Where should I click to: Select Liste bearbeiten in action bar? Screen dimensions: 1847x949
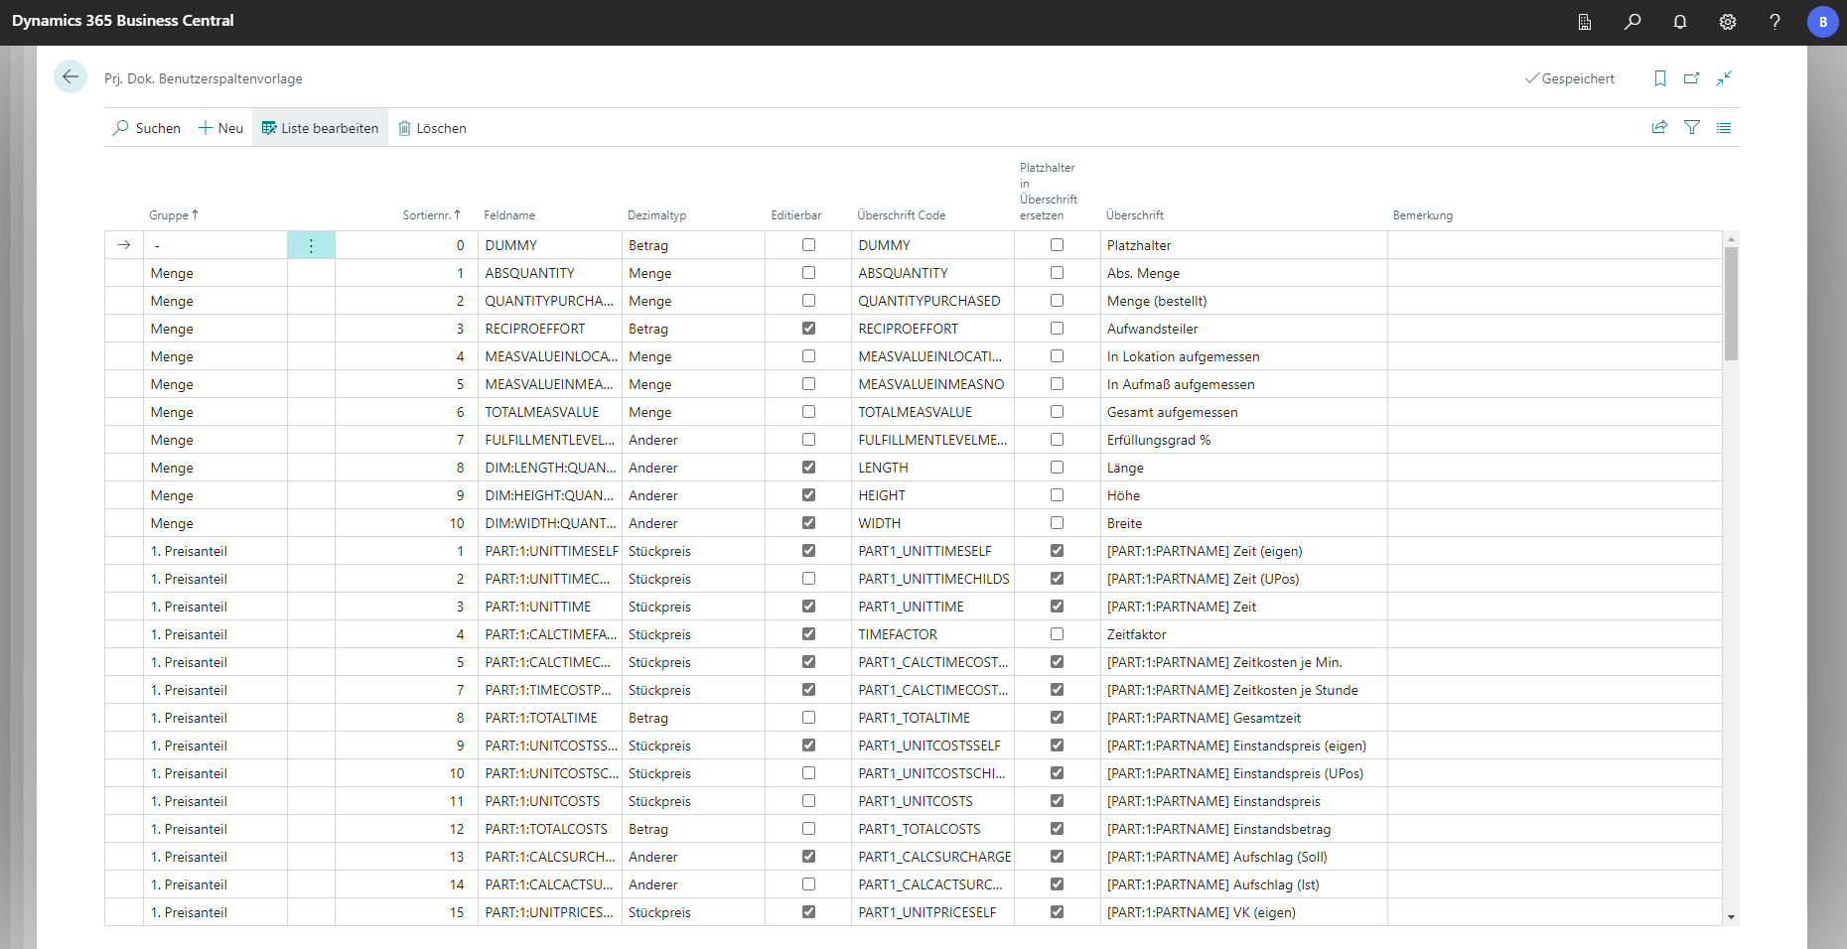point(320,128)
